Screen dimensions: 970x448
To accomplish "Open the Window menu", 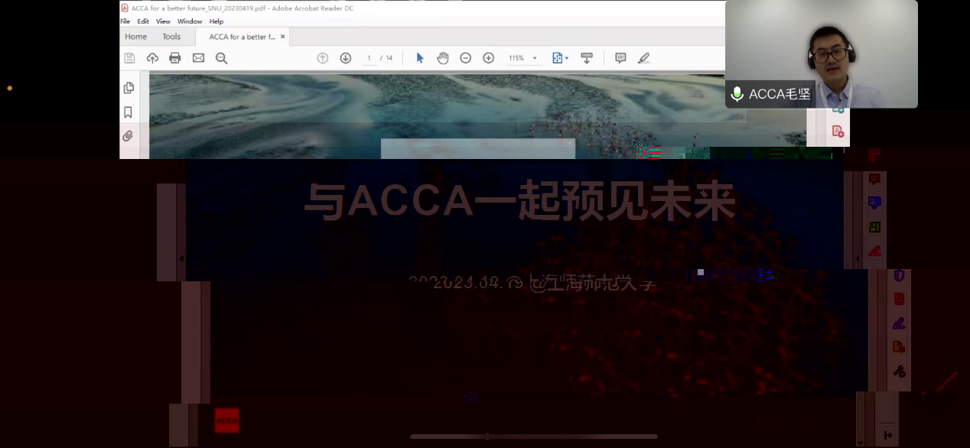I will 190,21.
